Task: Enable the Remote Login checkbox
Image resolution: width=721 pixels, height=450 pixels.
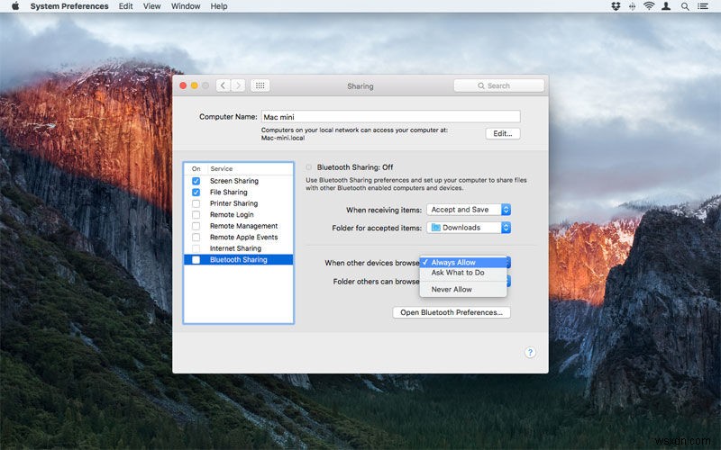Action: [x=196, y=214]
